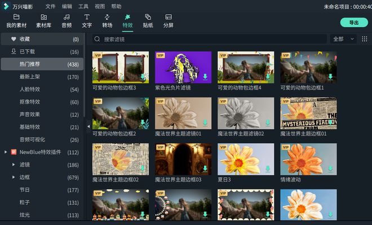Click the category list scrollbar
Screen dimensions: 372x225
(85, 75)
